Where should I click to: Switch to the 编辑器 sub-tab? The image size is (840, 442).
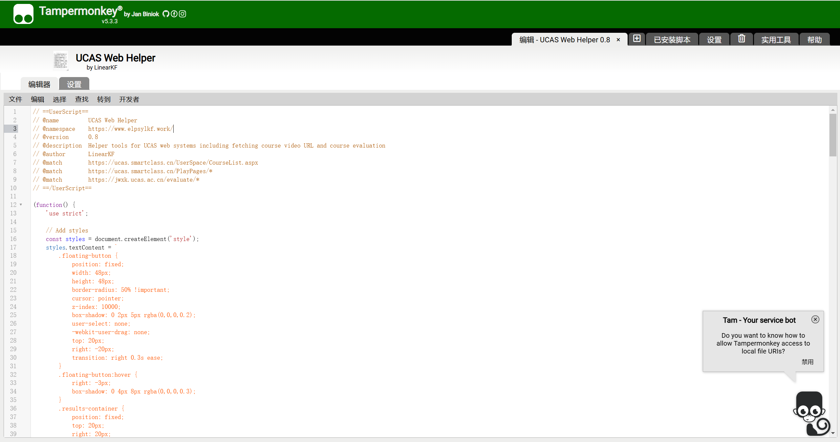pos(39,84)
